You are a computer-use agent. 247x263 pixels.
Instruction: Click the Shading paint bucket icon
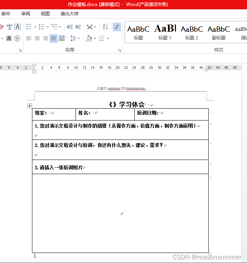pos(89,38)
